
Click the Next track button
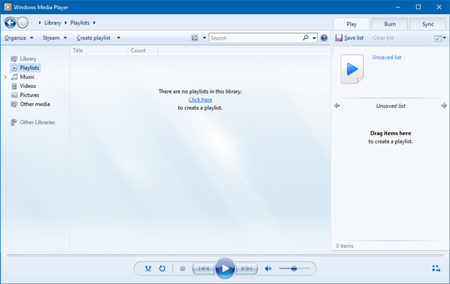click(x=246, y=268)
